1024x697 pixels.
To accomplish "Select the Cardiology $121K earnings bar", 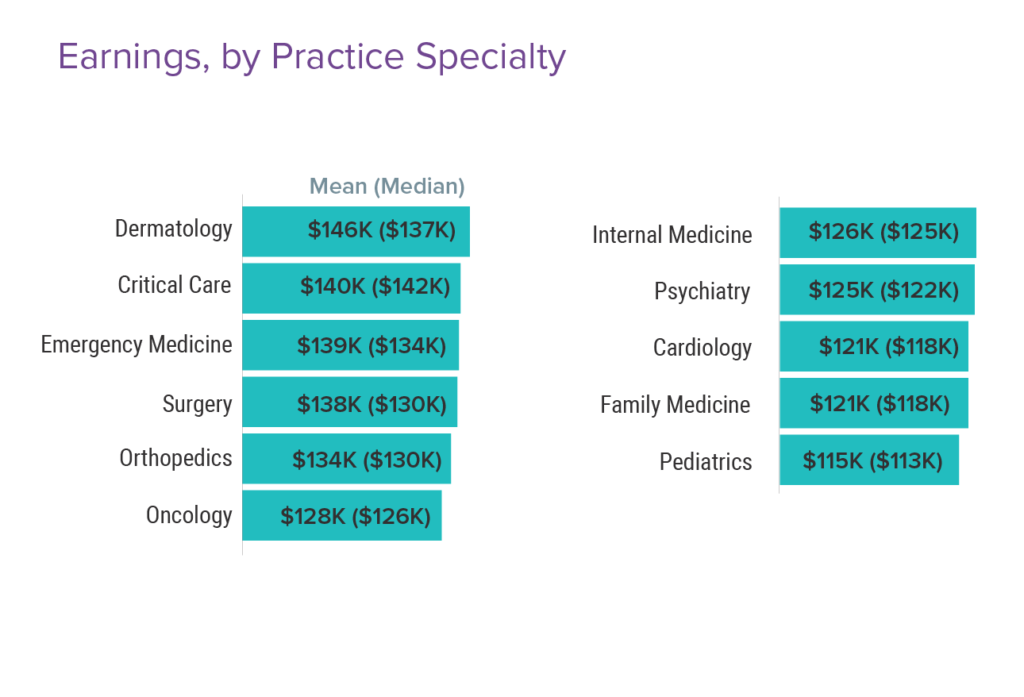I will tap(873, 346).
